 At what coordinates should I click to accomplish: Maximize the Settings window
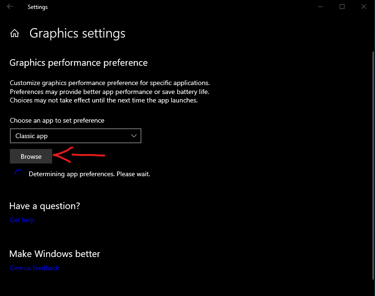tap(342, 7)
